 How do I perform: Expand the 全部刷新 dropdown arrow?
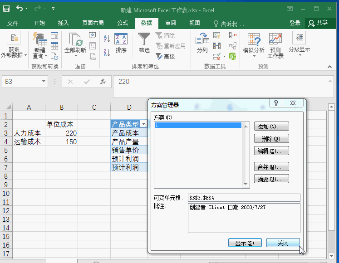click(x=76, y=56)
